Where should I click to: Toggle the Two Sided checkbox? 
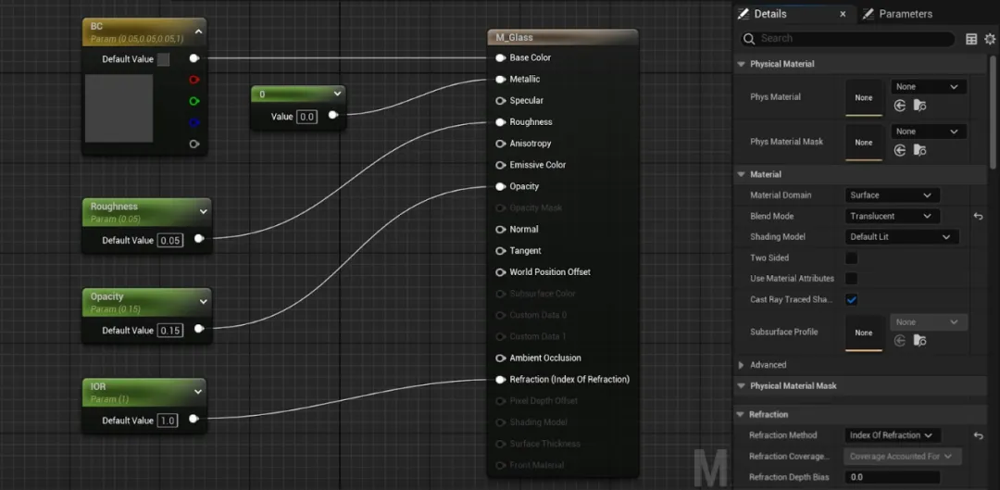point(852,258)
